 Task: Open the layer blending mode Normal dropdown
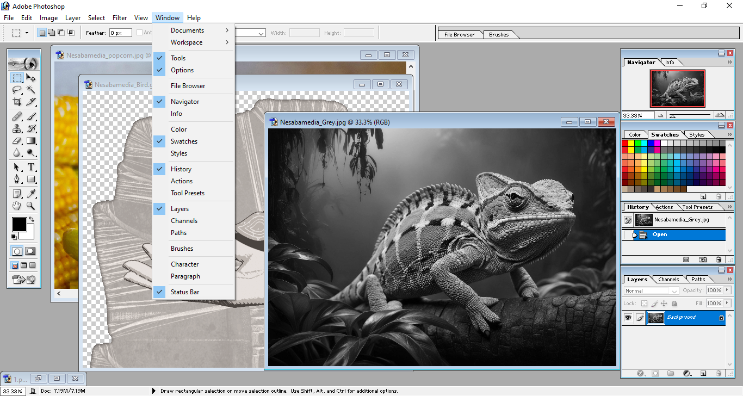tap(651, 291)
